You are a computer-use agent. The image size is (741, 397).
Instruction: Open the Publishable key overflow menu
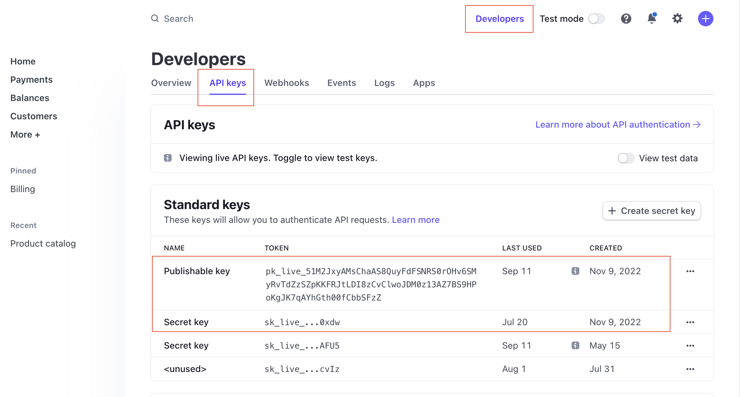690,271
